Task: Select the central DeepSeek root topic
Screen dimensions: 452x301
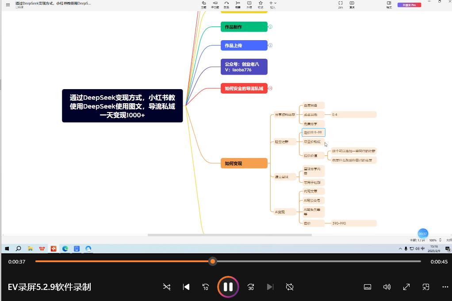Action: tap(122, 106)
